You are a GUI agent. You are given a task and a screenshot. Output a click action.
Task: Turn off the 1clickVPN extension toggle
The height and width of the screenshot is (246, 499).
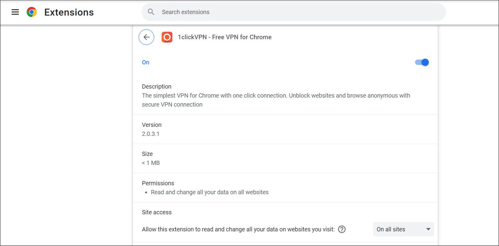click(422, 62)
